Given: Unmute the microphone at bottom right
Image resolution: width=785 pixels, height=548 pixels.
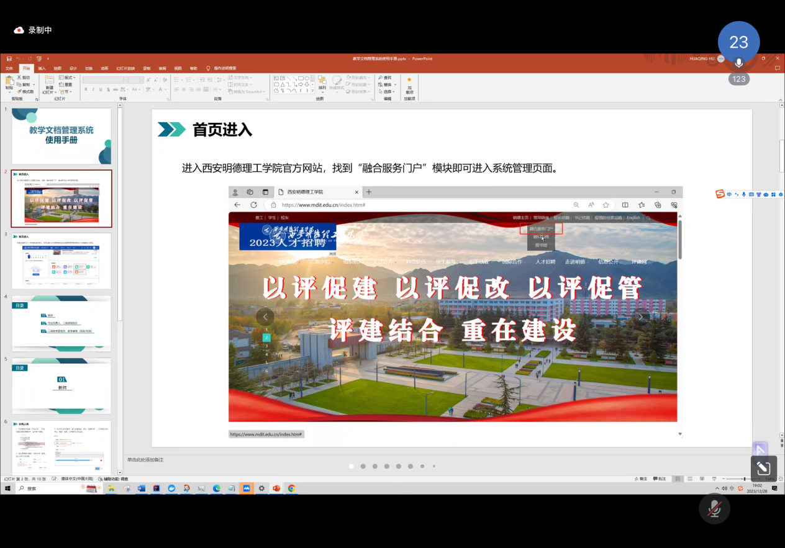Looking at the screenshot, I should (x=714, y=508).
